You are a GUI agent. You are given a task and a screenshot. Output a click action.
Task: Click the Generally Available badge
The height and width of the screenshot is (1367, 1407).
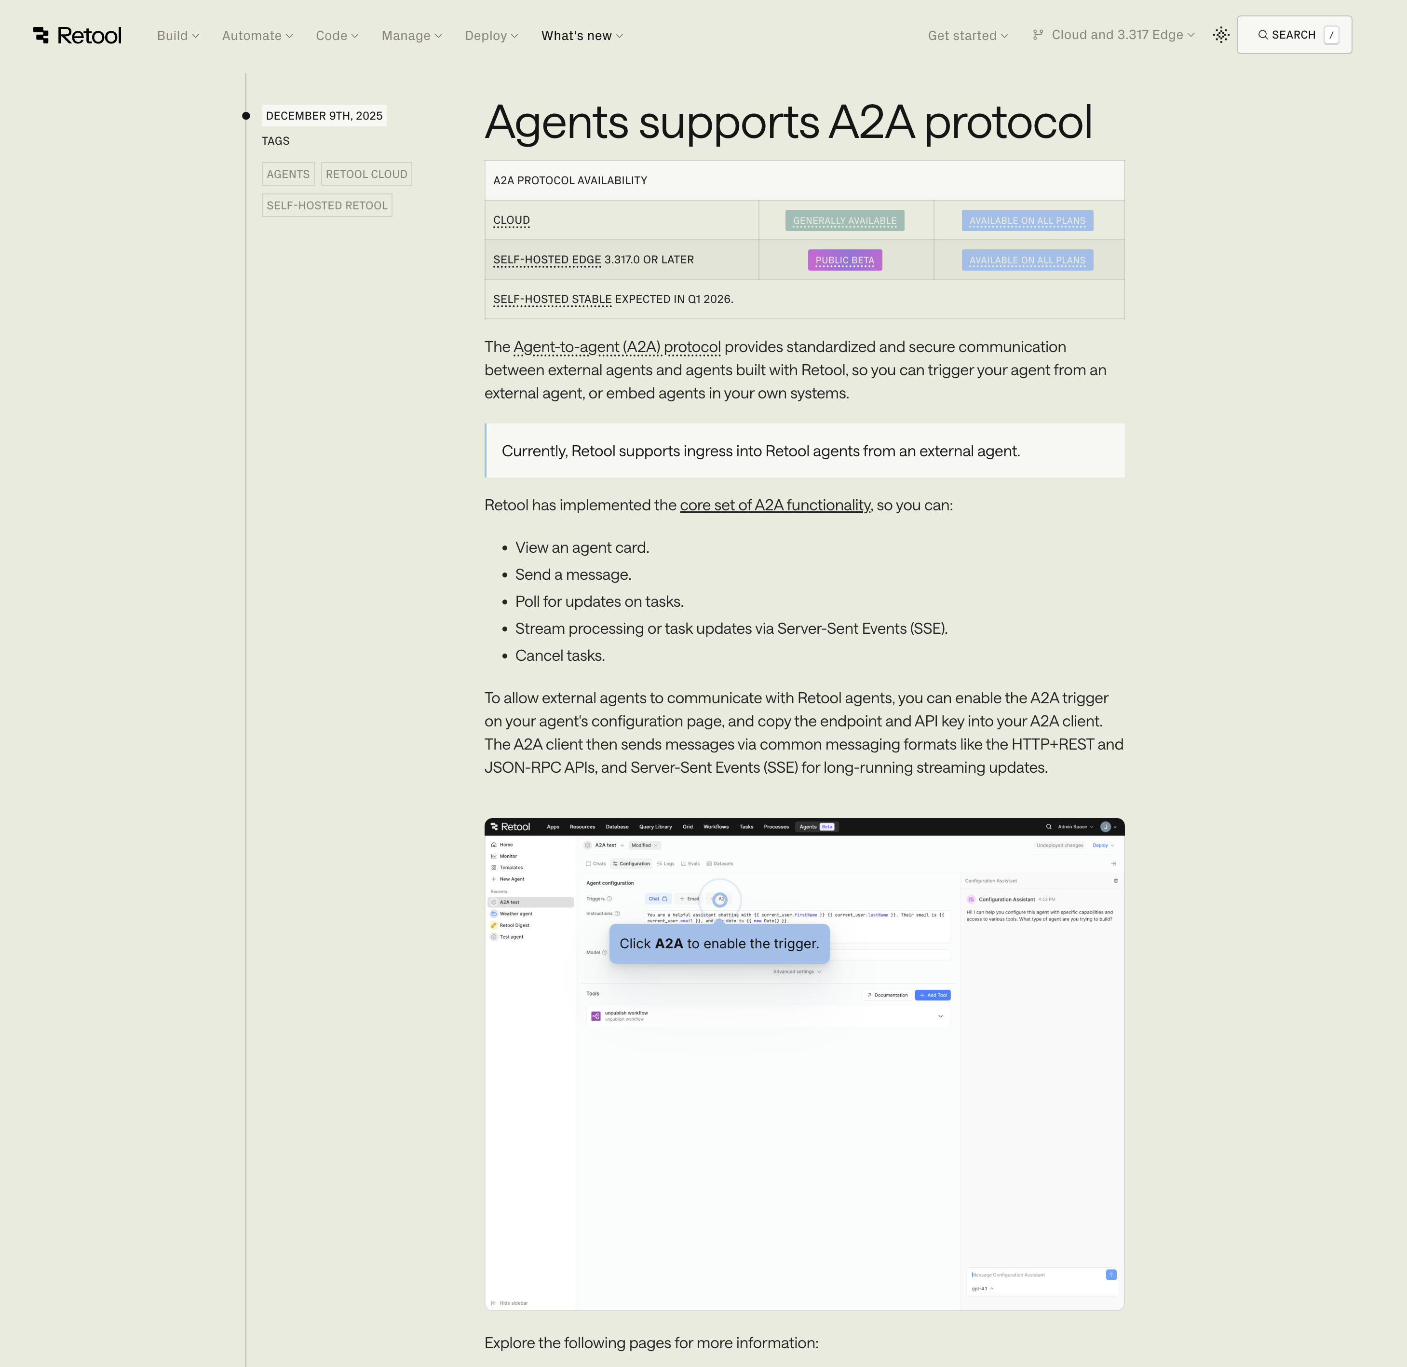coord(844,221)
